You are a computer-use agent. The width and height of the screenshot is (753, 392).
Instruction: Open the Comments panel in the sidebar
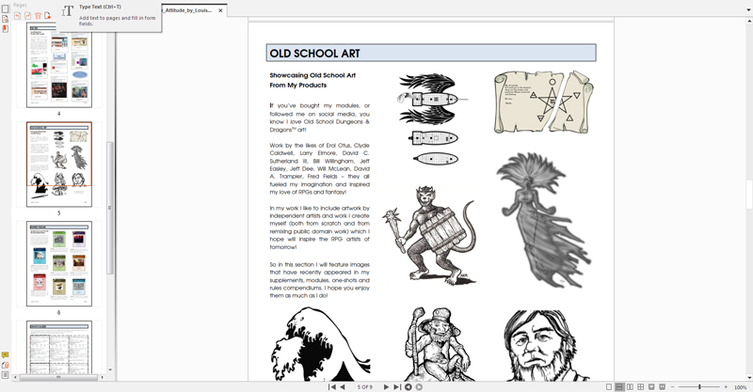(x=5, y=355)
